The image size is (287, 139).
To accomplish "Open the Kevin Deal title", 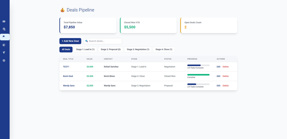I will coord(68,76).
